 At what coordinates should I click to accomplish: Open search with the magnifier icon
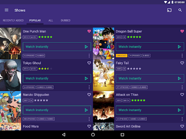point(180,10)
